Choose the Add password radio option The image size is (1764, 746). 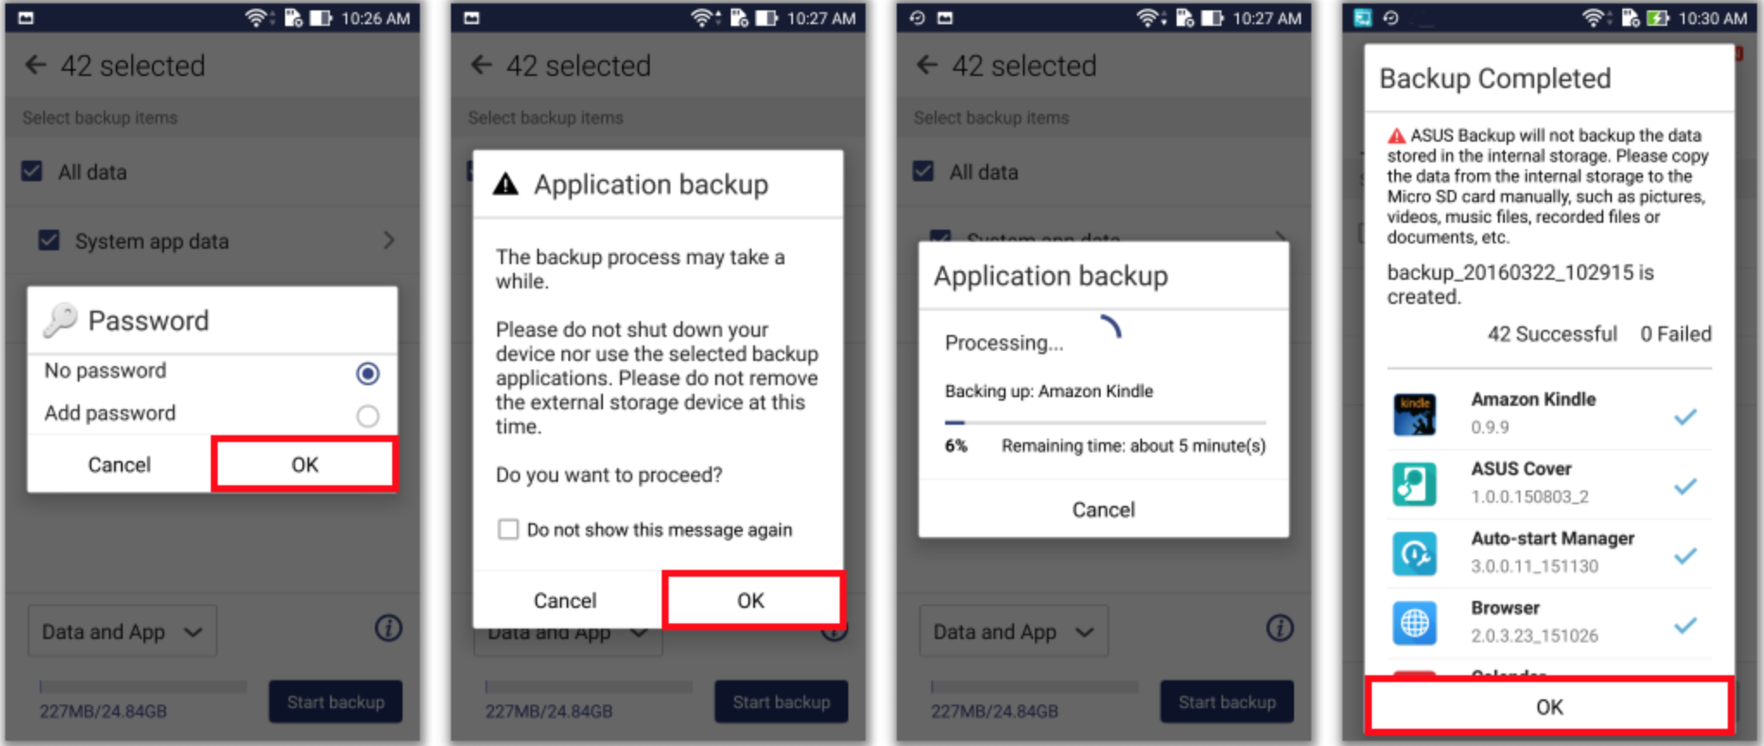(367, 416)
